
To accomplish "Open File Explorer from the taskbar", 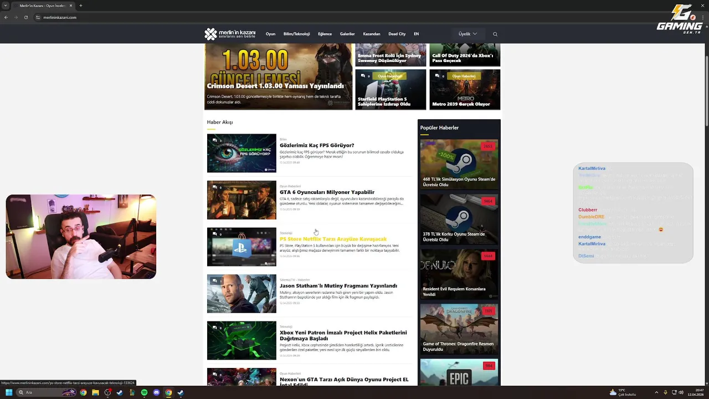I will pos(95,392).
